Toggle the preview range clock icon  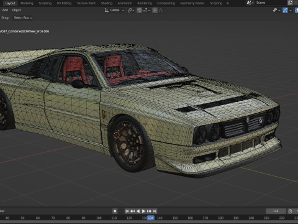[x=291, y=211]
